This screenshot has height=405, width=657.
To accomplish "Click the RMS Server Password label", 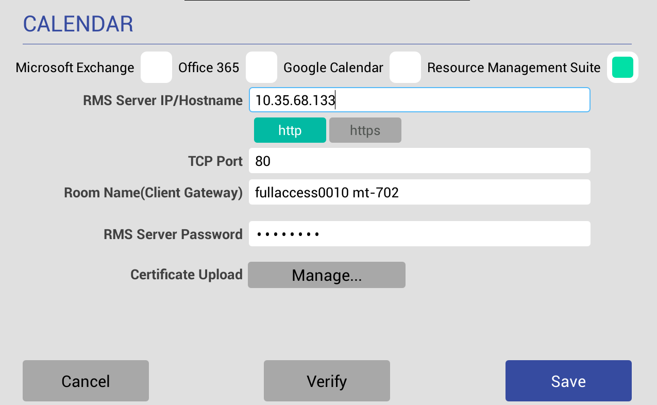I will [173, 234].
